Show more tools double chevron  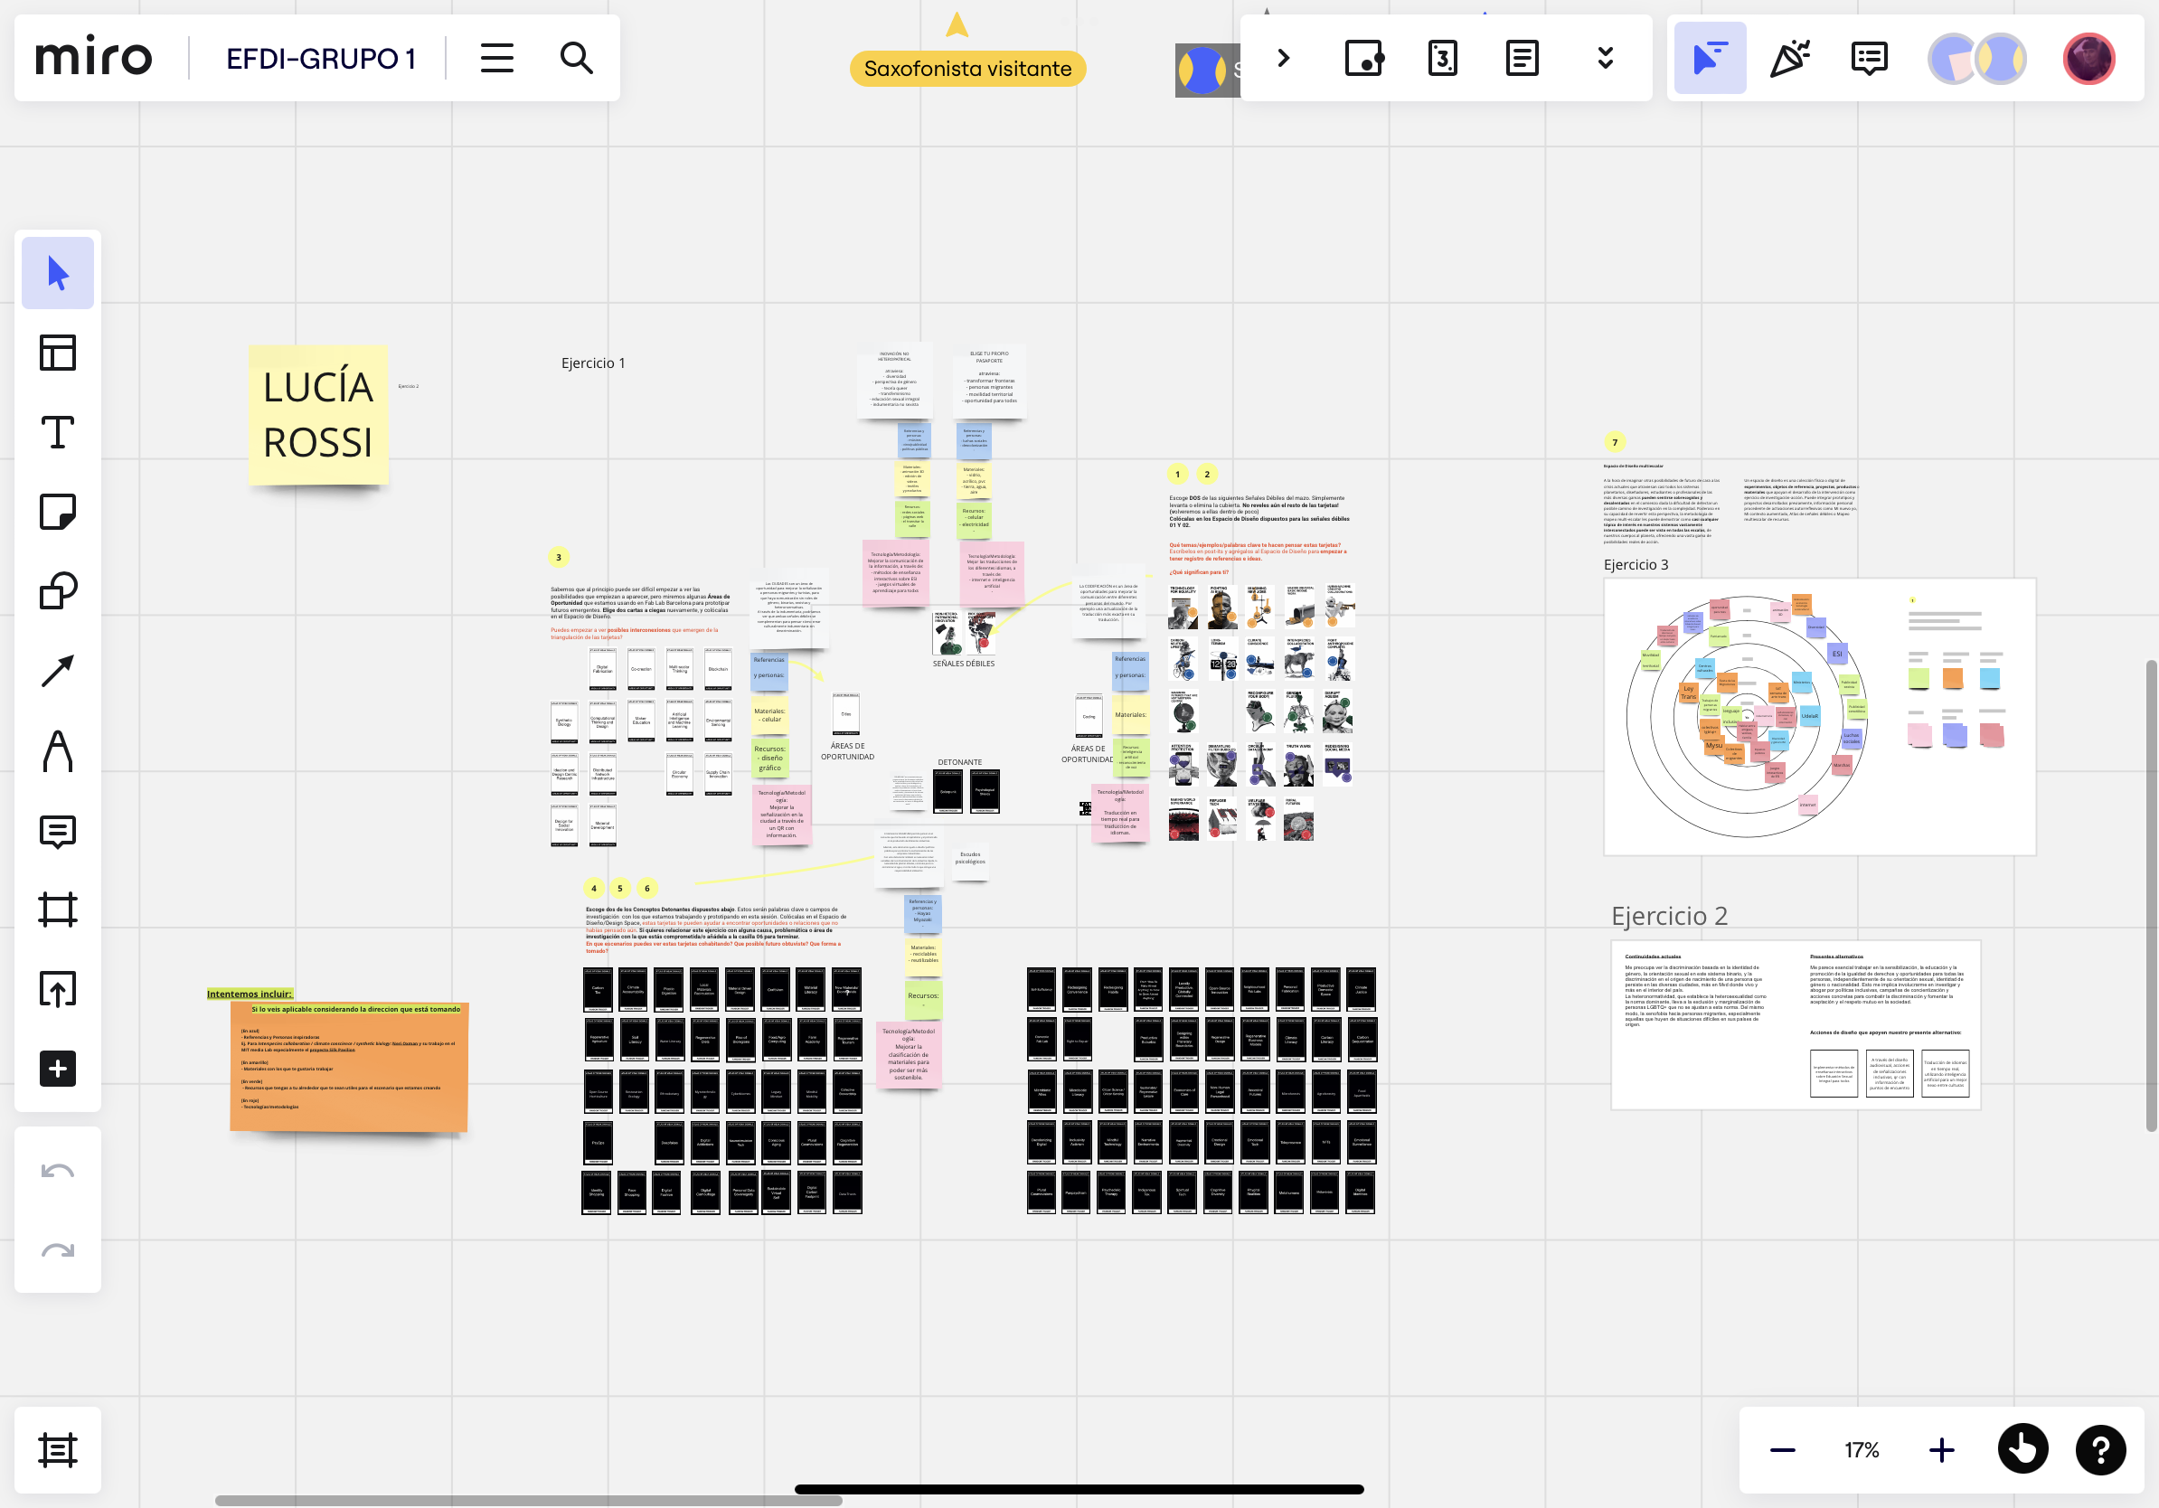coord(1605,58)
